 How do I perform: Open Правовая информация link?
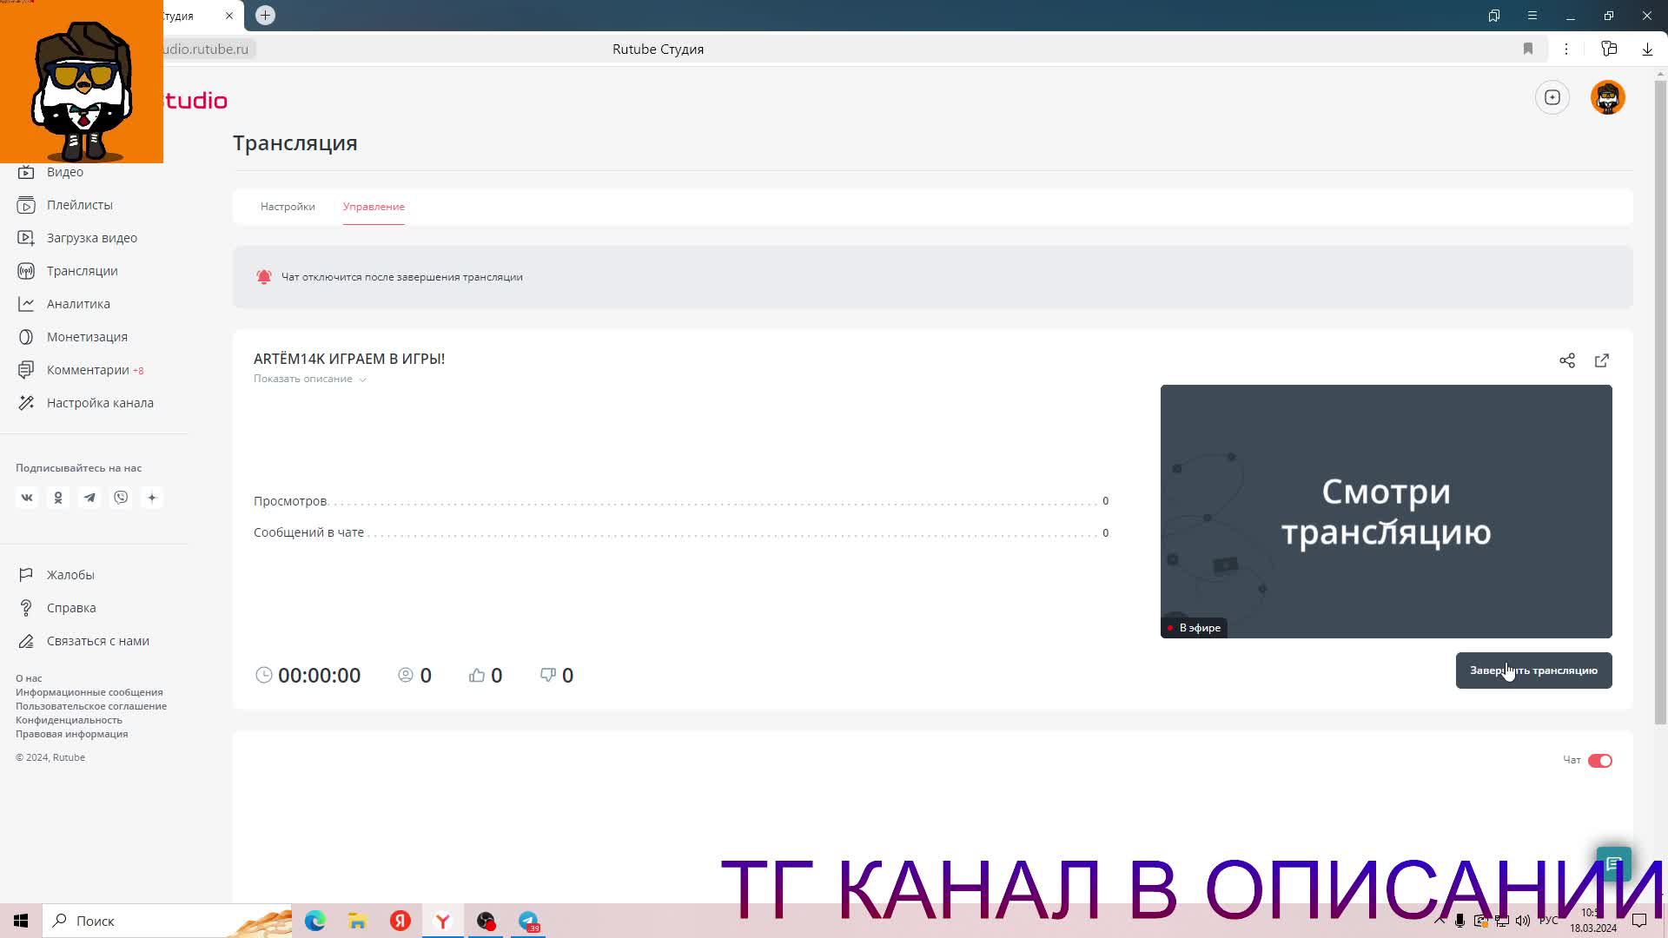tap(71, 734)
